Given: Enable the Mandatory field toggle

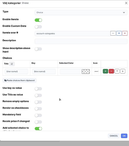Looking at the screenshot, I should click(38, 115).
